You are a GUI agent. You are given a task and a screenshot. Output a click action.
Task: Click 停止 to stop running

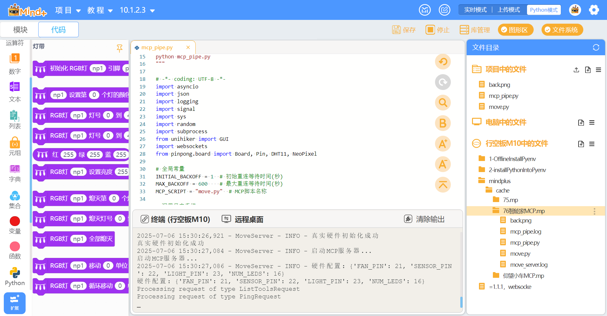[438, 30]
